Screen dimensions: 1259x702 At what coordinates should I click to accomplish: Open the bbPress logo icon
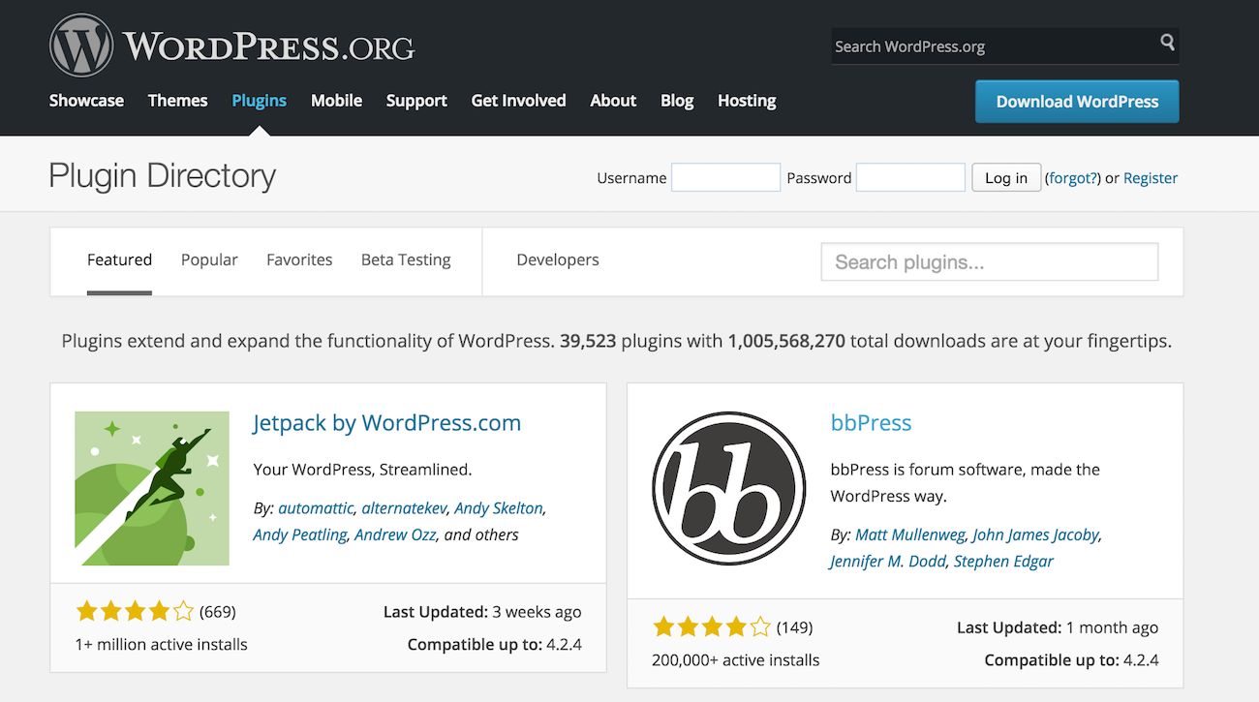click(728, 488)
